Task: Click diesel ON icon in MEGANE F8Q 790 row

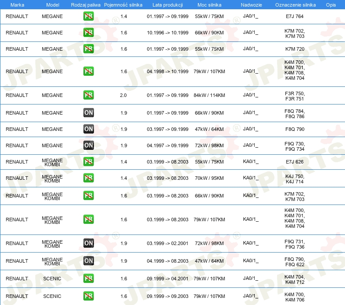Action: point(88,129)
